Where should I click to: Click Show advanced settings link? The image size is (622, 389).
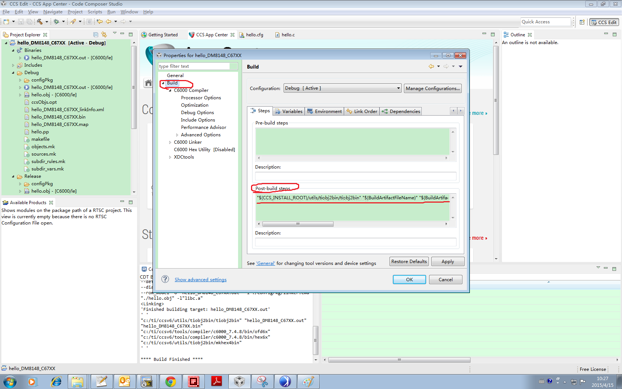coord(200,279)
